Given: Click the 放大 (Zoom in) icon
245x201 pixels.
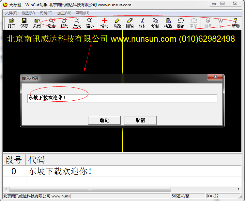Looking at the screenshot, I should (x=77, y=23).
